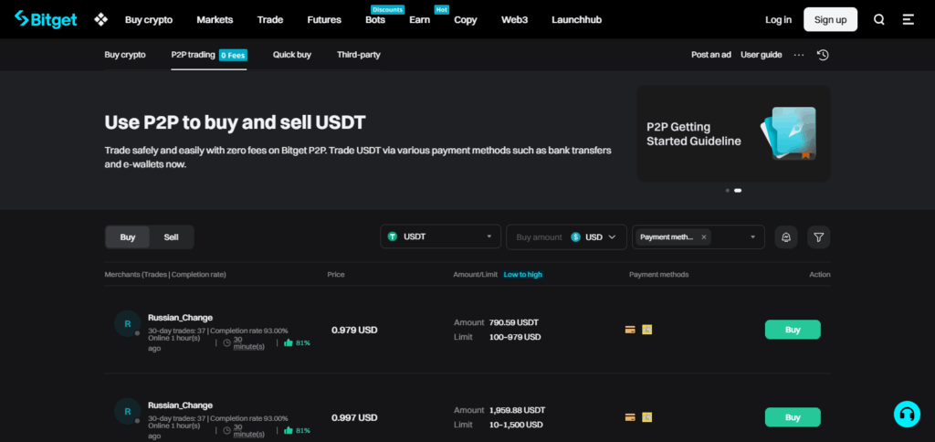Click bank card icon in 0.979 USD row
935x442 pixels.
click(630, 330)
